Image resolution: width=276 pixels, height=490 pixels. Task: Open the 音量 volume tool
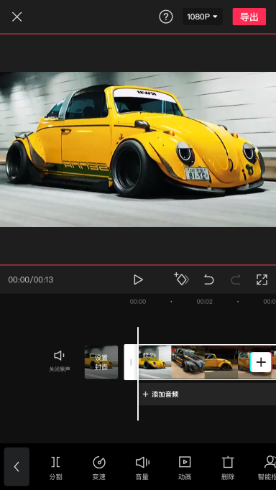pyautogui.click(x=142, y=468)
